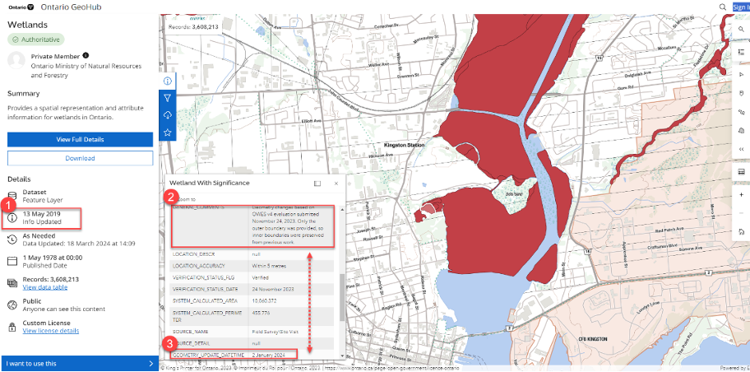Open the info panel icon on map sidebar
Image resolution: width=750 pixels, height=372 pixels.
(x=167, y=81)
